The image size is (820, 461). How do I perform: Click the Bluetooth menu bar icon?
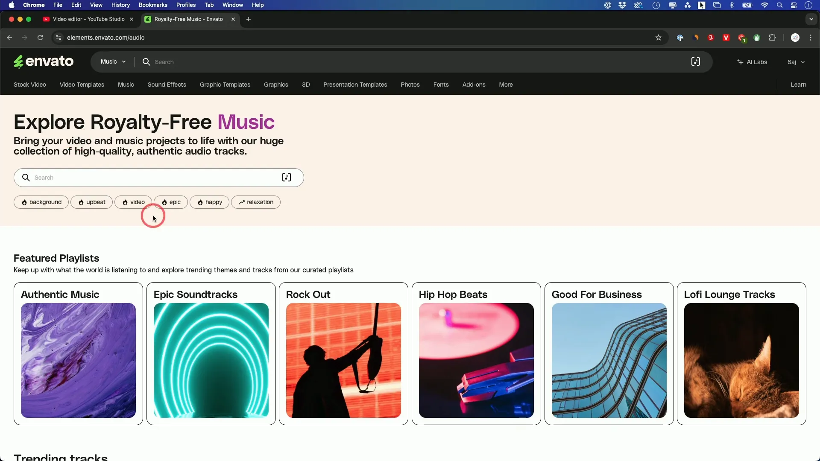tap(732, 5)
